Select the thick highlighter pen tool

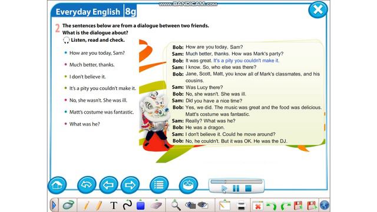[98, 206]
